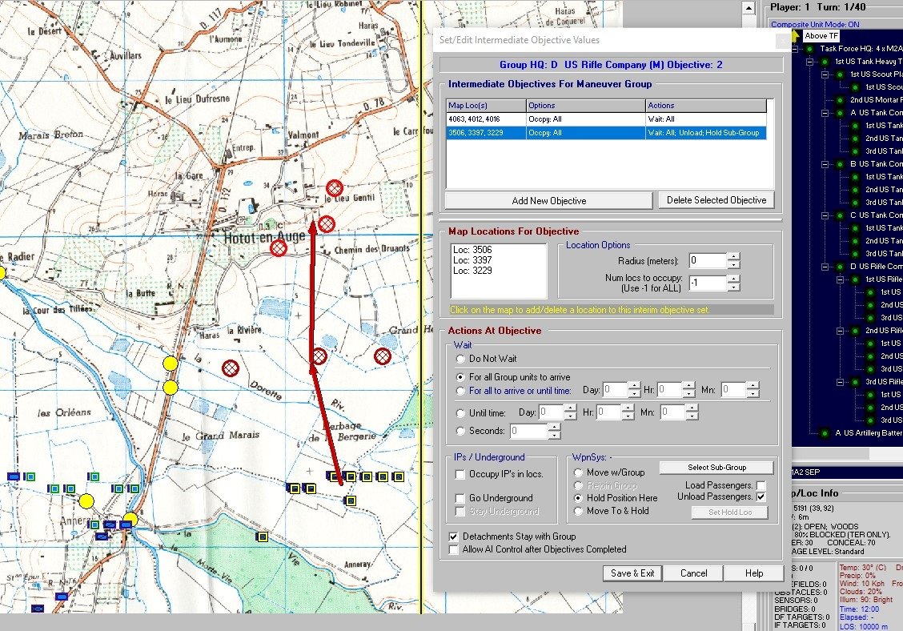
Task: Click the red objective marker near le Lieu Gentil
Action: [335, 187]
